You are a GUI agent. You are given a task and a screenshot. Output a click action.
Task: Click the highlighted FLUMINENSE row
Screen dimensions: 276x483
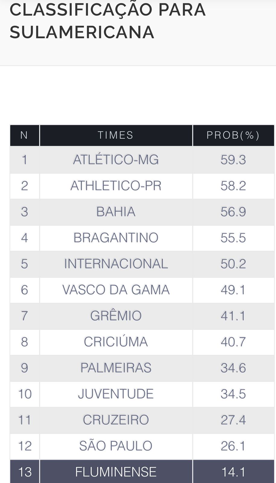coord(142,472)
